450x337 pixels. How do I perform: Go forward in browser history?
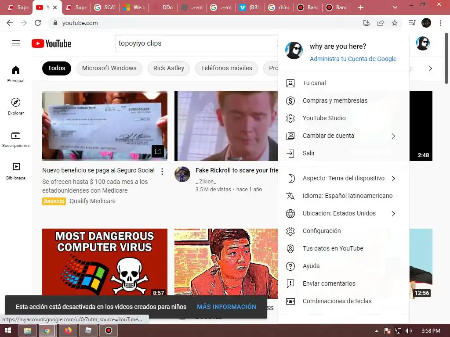coord(24,23)
